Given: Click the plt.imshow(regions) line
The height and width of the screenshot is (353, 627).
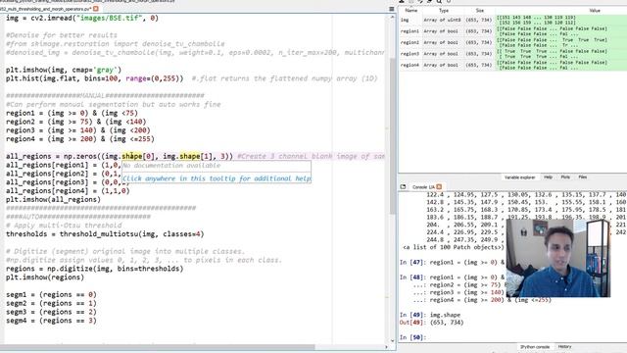Looking at the screenshot, I should [x=45, y=277].
